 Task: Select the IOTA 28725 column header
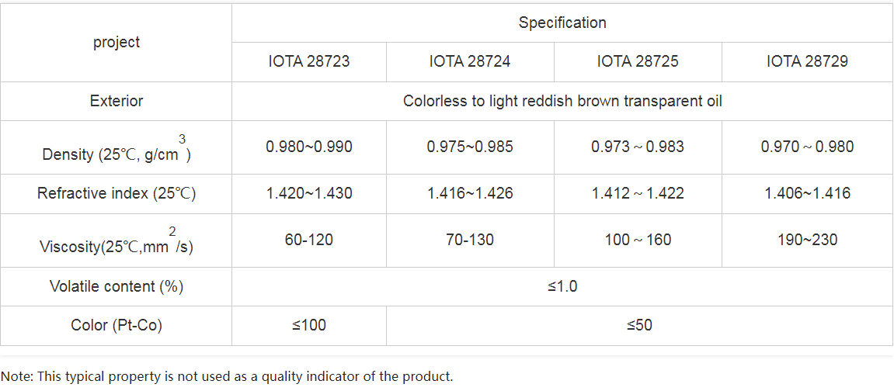[x=638, y=61]
